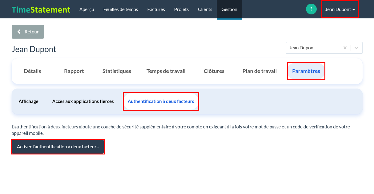This screenshot has height=194, width=374.
Task: Click the Retour back button
Action: pyautogui.click(x=28, y=32)
